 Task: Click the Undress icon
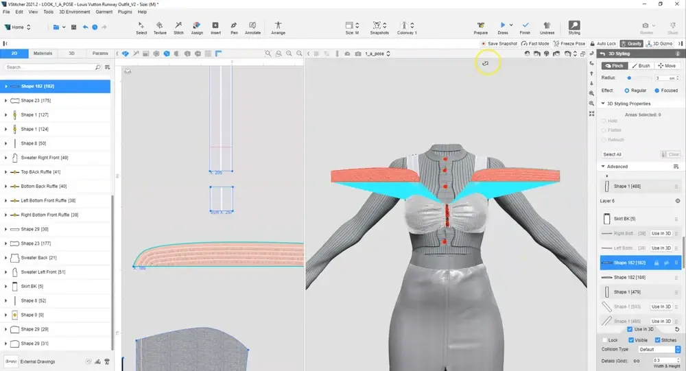[547, 27]
